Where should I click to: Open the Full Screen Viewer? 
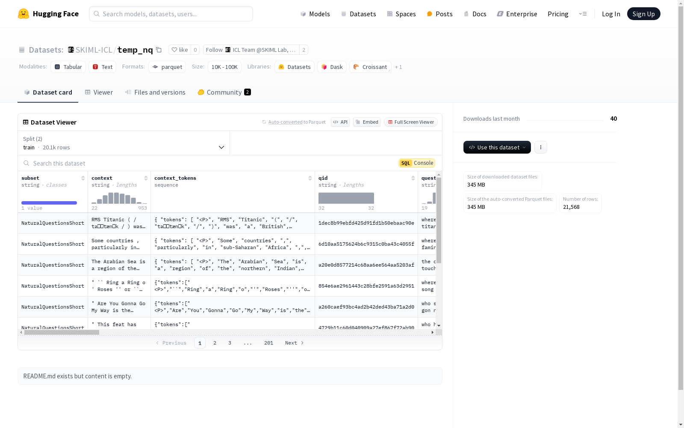[x=411, y=122]
